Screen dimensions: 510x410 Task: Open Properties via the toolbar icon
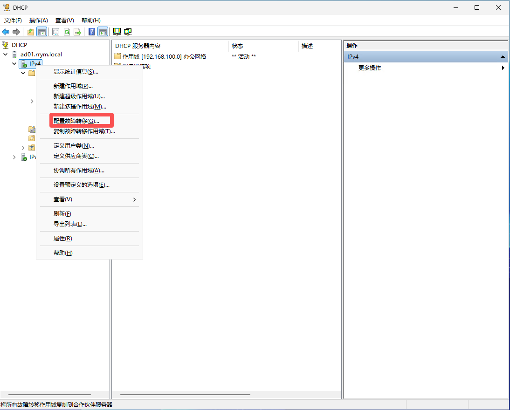56,32
